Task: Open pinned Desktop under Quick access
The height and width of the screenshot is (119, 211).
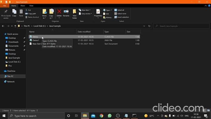Action: (x=12, y=38)
